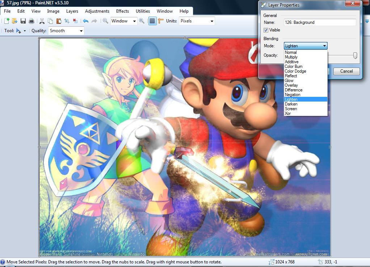Viewport: 370px width, 267px height.
Task: Open the Help menu
Action: (x=184, y=11)
